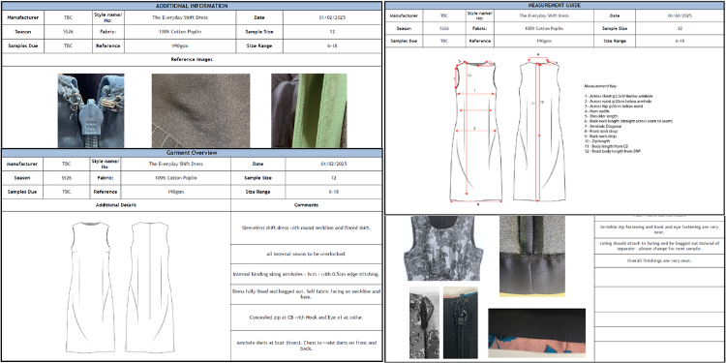
Task: Click Season value SS26 in Garment Overview table
Action: coord(67,178)
